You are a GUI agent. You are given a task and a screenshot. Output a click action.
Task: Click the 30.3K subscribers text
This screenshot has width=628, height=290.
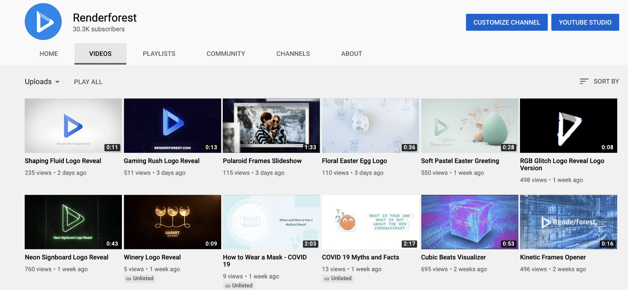99,29
